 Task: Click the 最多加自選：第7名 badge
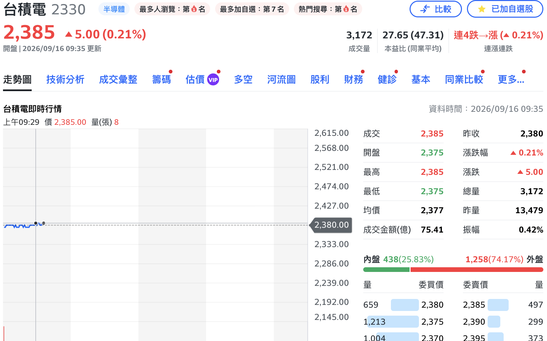coord(252,9)
